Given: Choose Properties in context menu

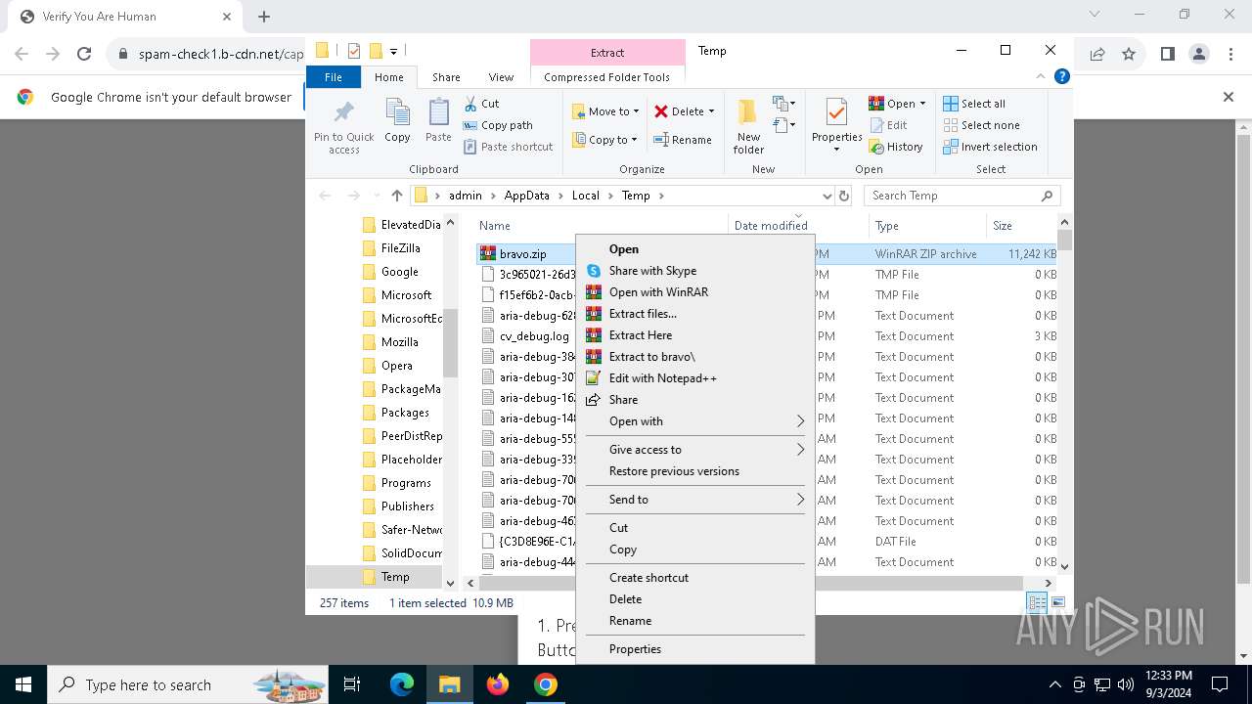Looking at the screenshot, I should tap(695, 649).
